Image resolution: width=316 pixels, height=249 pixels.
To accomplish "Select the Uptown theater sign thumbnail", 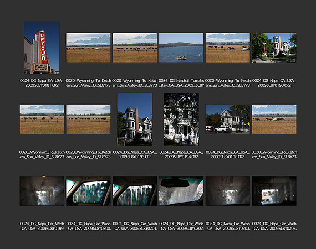I will pos(42,48).
